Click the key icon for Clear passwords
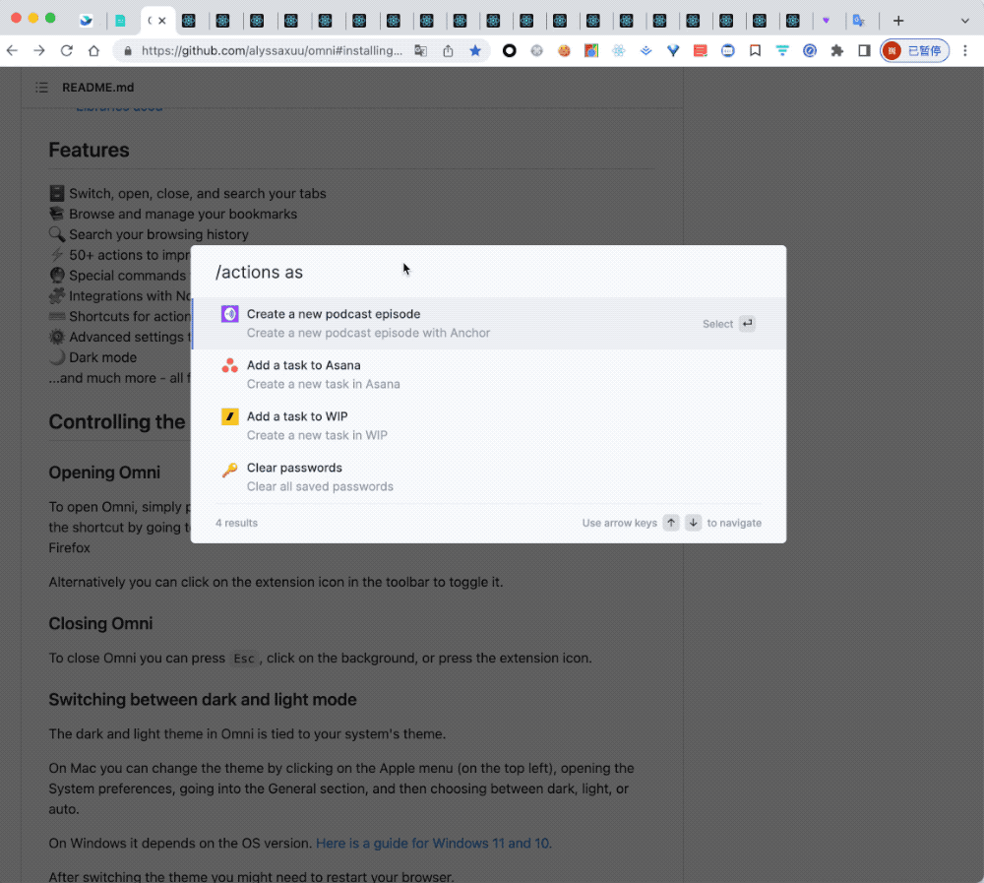Screen dimensions: 984x883 pos(229,470)
